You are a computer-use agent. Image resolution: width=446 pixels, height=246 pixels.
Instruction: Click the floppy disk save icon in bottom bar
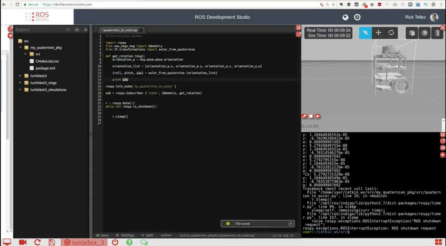tap(51, 242)
